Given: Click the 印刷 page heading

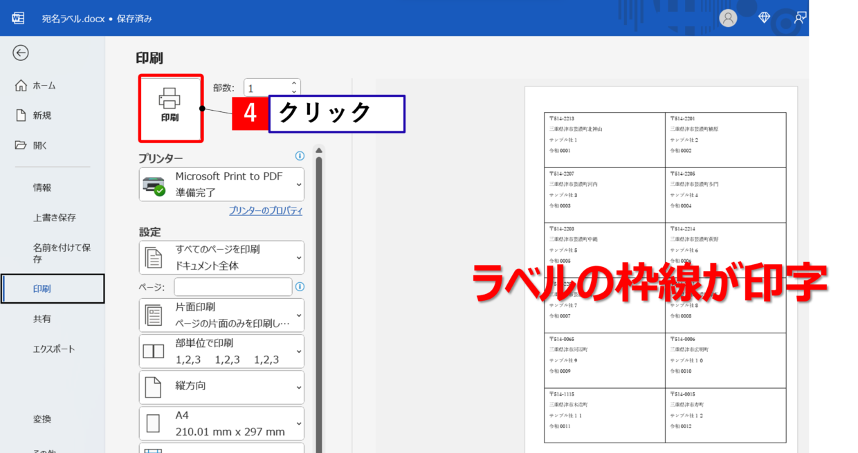Looking at the screenshot, I should [x=149, y=58].
